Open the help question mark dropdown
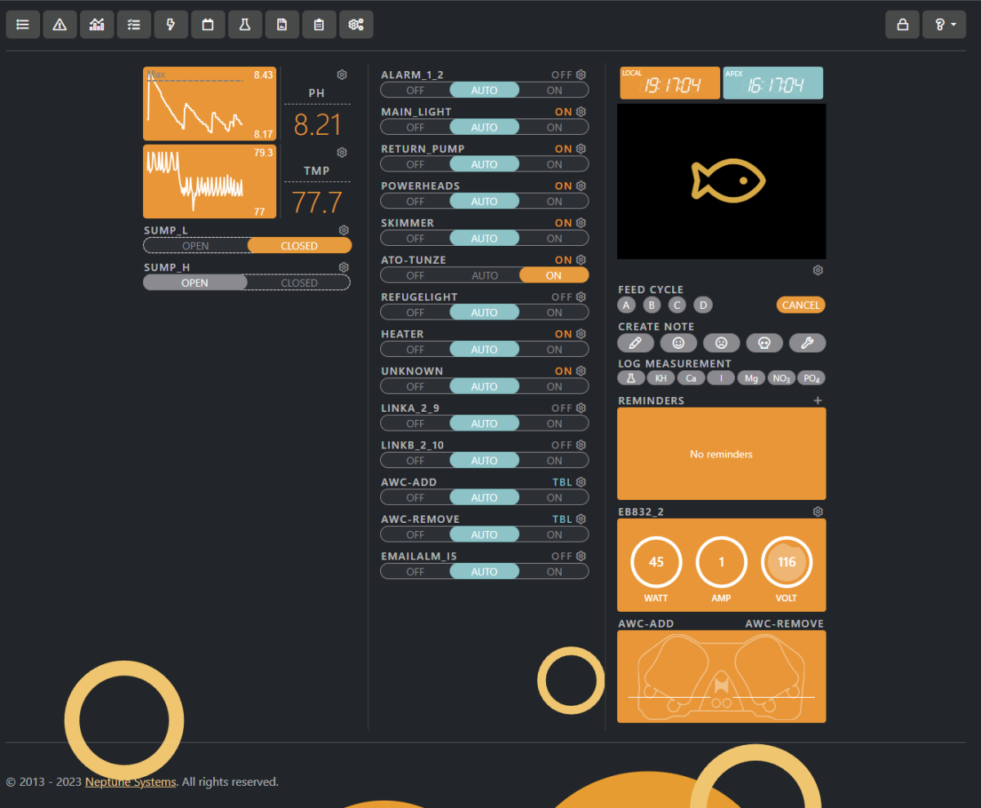Screen dimensions: 981x808 pyautogui.click(x=944, y=25)
